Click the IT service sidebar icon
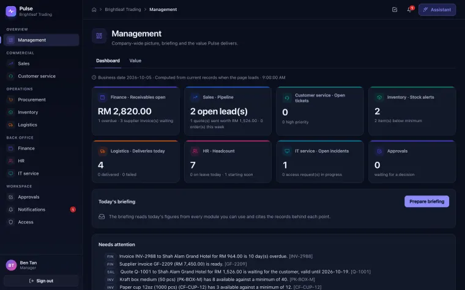The width and height of the screenshot is (465, 290). [10, 173]
